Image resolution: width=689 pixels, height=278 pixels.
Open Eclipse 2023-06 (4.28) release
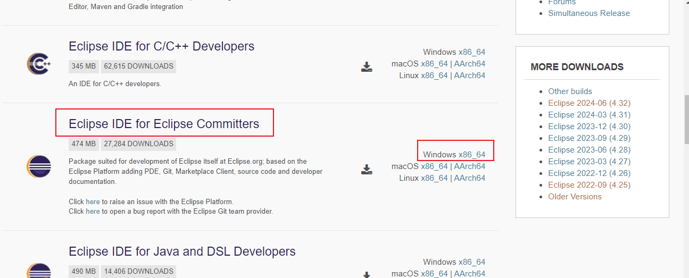(x=589, y=150)
